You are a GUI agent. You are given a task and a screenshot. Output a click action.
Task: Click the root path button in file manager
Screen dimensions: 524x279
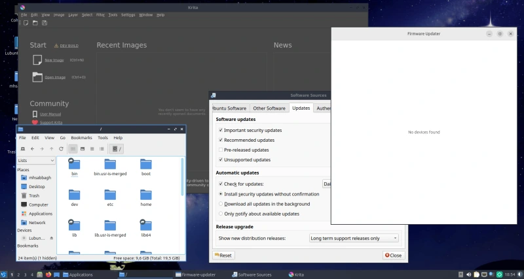[x=117, y=149]
